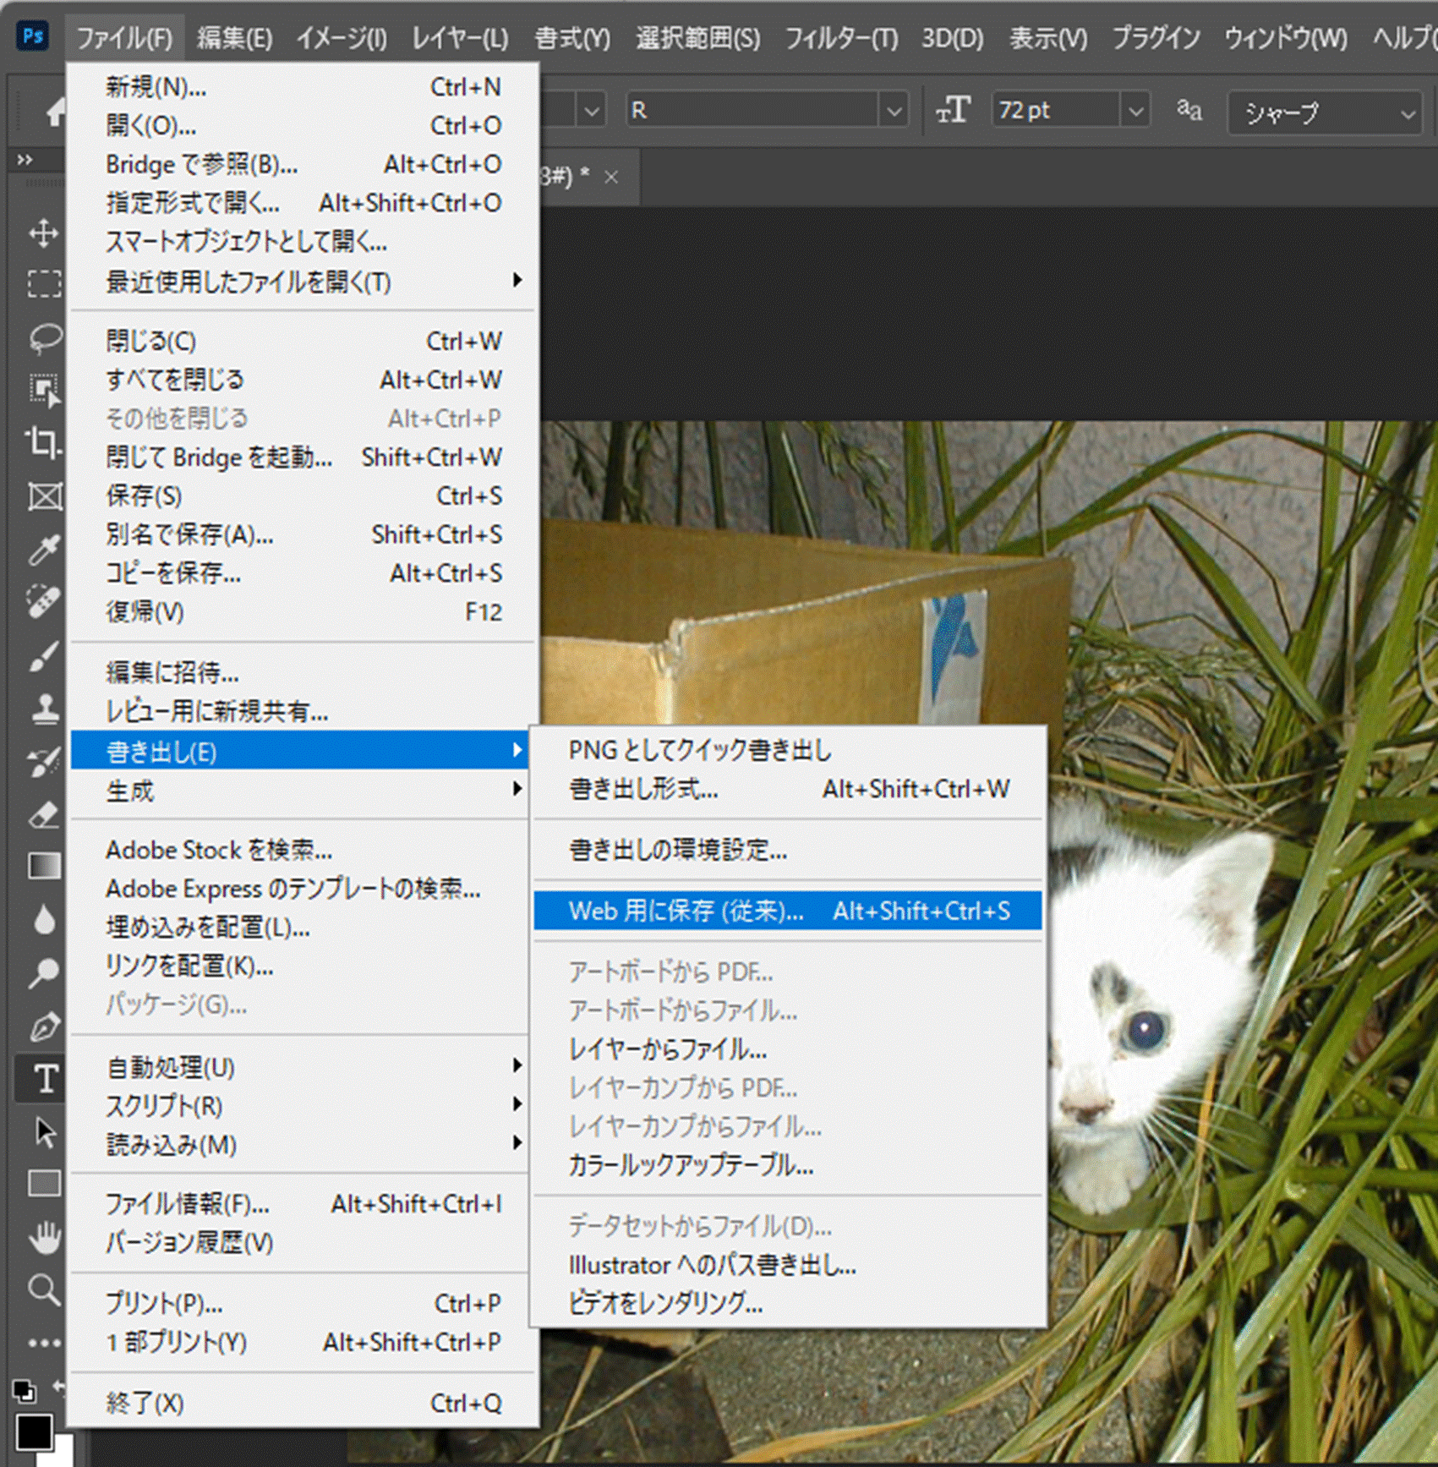Open the フィルター menu in the menu bar
This screenshot has width=1438, height=1467.
(x=840, y=38)
